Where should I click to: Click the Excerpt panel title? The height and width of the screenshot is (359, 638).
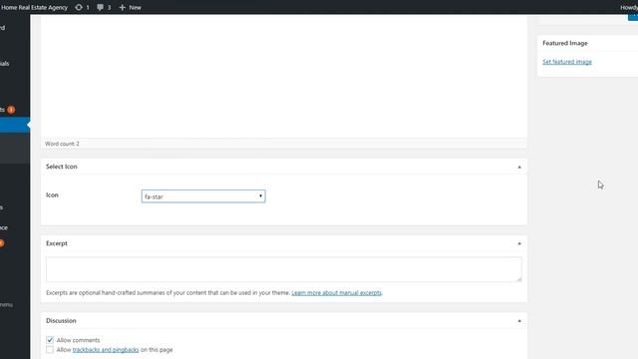(x=57, y=243)
